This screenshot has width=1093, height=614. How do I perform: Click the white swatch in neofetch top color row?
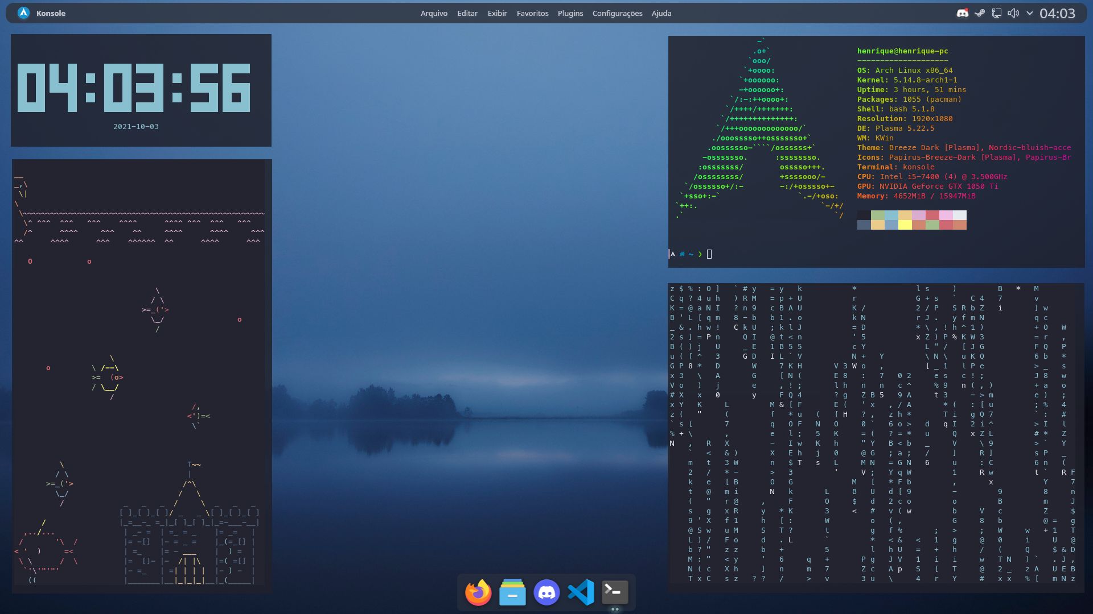[x=959, y=215]
